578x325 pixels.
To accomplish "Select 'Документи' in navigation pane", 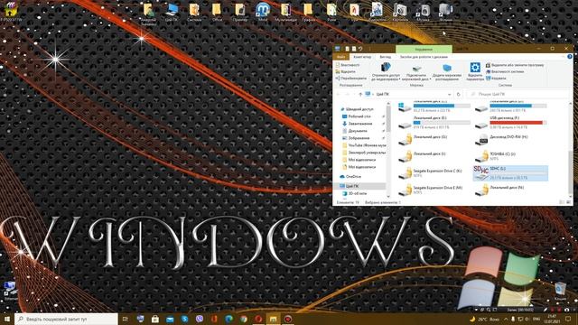I will (x=355, y=131).
